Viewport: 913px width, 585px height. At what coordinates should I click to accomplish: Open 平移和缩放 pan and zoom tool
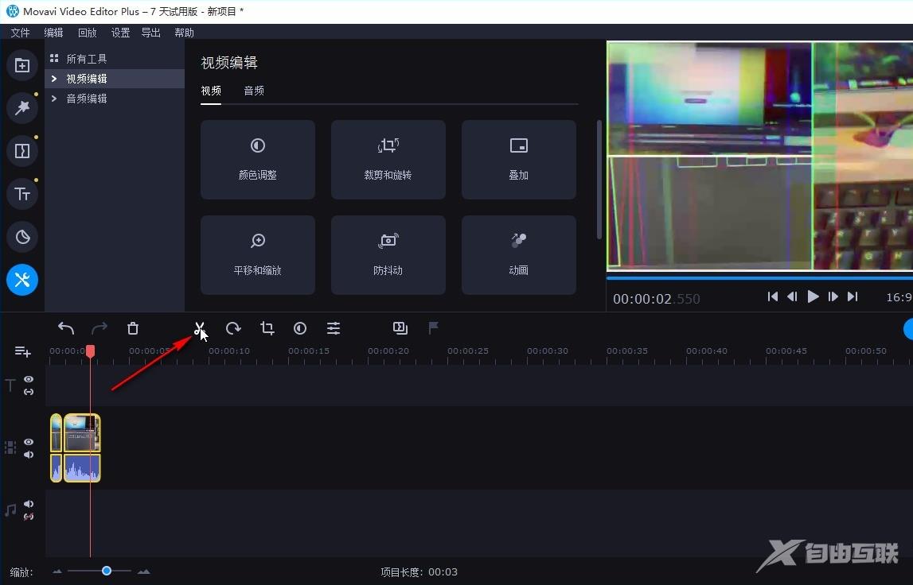click(x=258, y=255)
